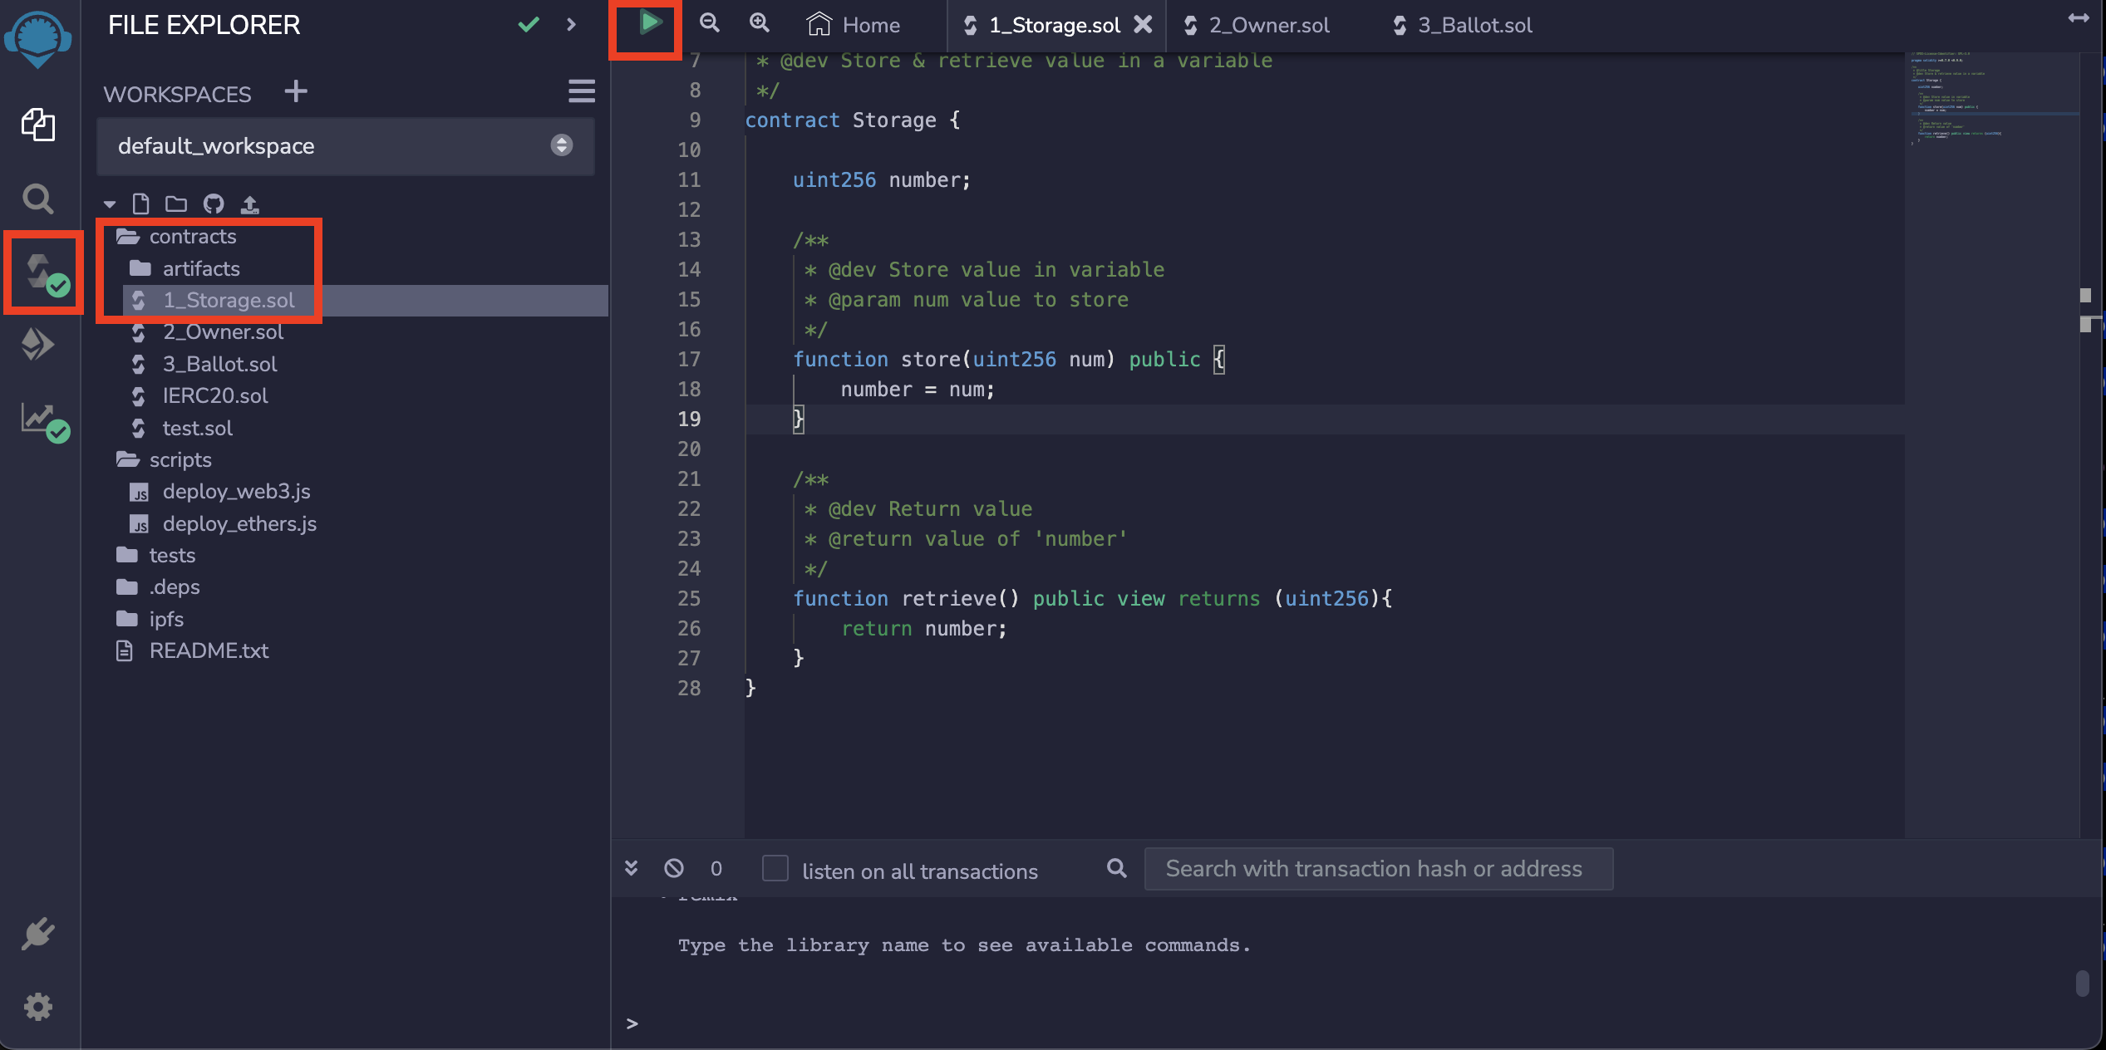Open the Deploy & run transactions icon
2106x1050 pixels.
click(x=37, y=344)
